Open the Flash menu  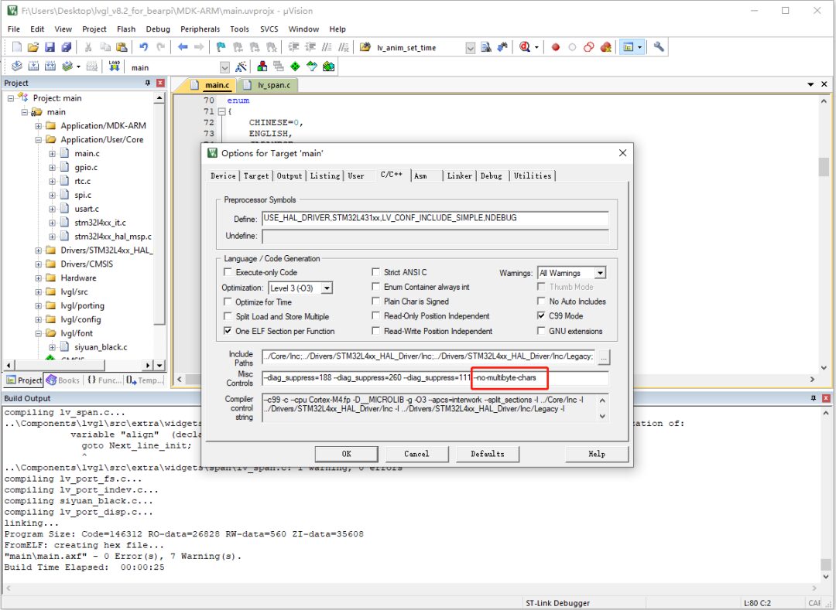pos(126,29)
